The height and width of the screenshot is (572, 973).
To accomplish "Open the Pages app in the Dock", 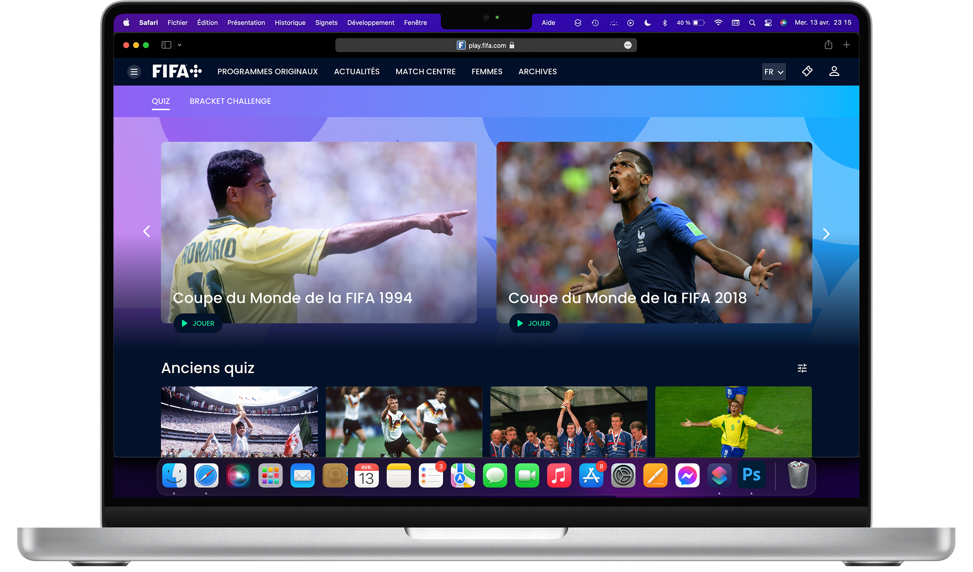I will click(x=655, y=475).
